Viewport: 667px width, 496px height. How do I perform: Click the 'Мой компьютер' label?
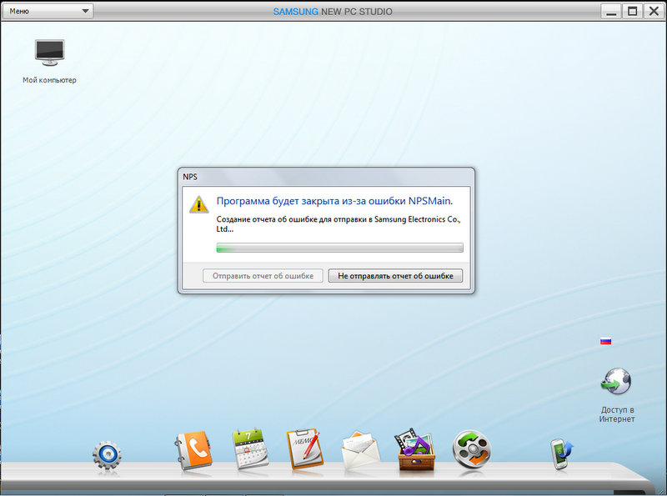[50, 80]
